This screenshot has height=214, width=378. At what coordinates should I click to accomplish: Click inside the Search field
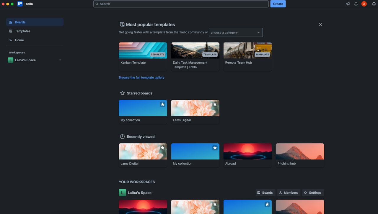[x=181, y=4]
